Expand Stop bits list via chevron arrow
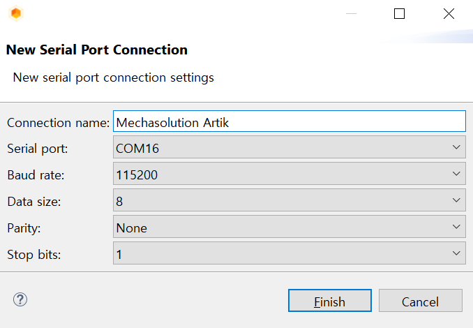473x328 pixels. click(456, 253)
